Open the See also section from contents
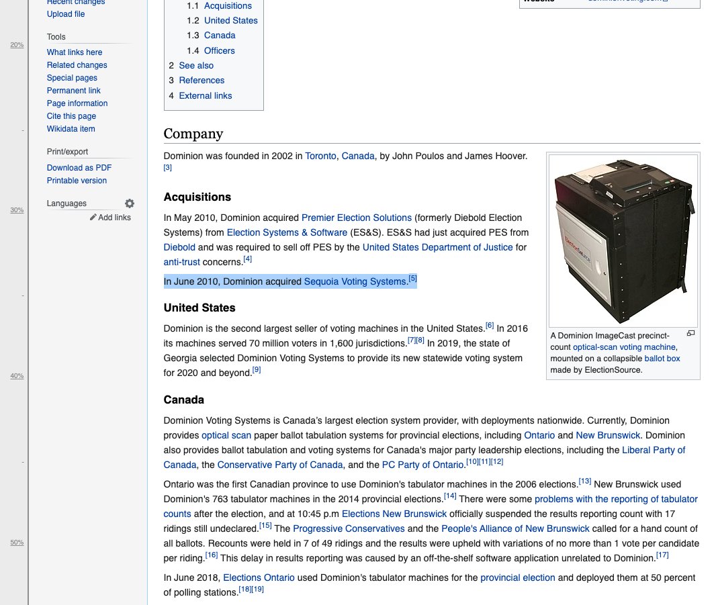The width and height of the screenshot is (716, 605). 196,65
